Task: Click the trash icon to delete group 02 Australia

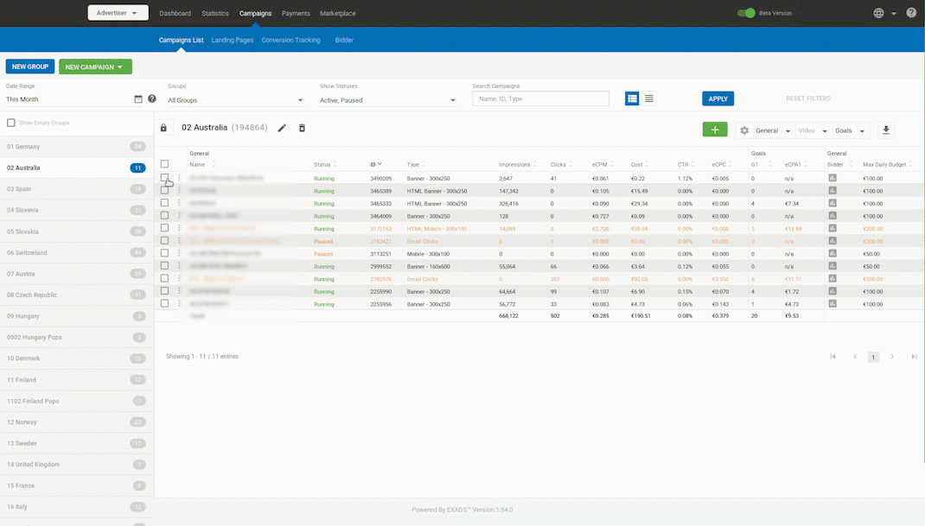Action: coord(300,127)
